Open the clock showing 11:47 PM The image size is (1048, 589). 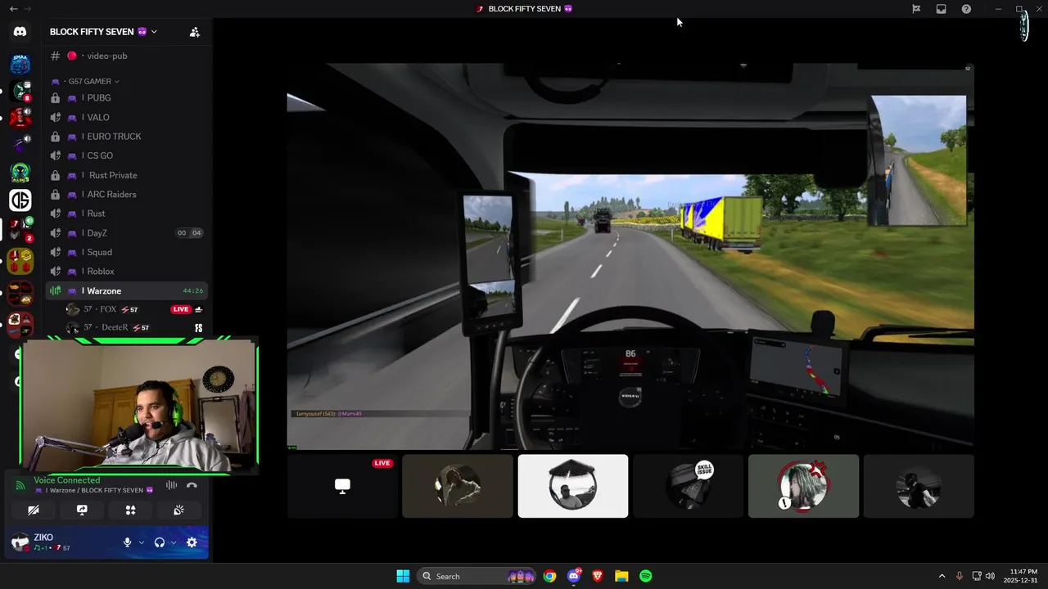[x=1023, y=576]
